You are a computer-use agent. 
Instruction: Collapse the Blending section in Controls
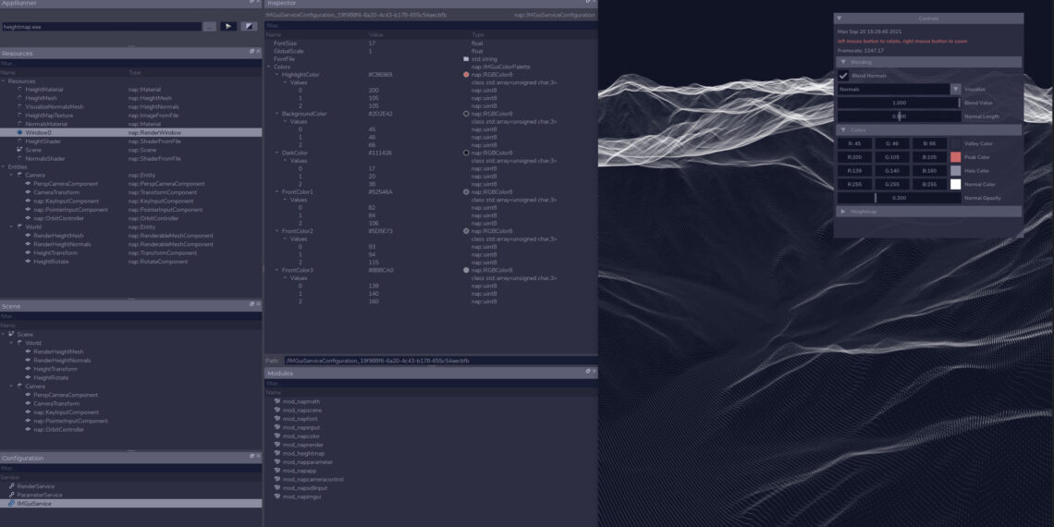point(843,62)
